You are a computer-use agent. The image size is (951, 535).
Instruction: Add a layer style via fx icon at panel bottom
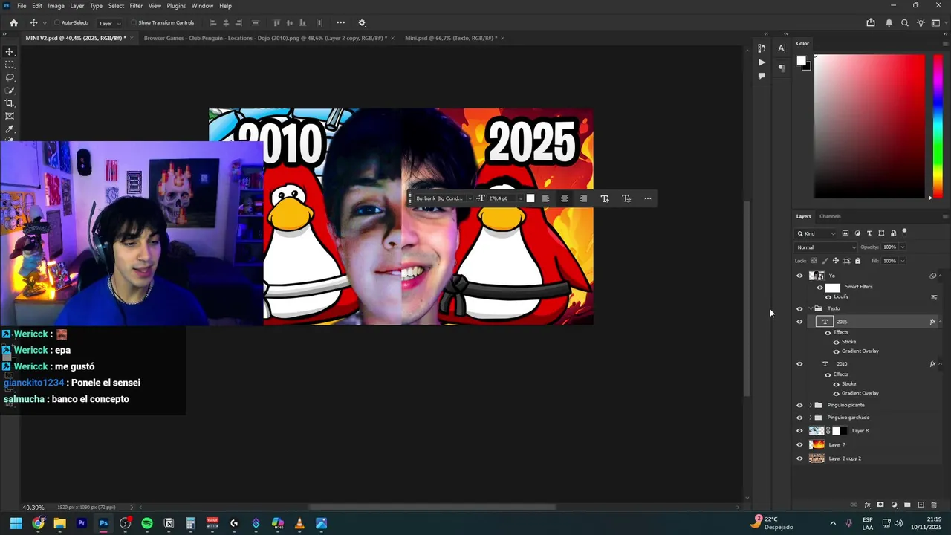867,505
